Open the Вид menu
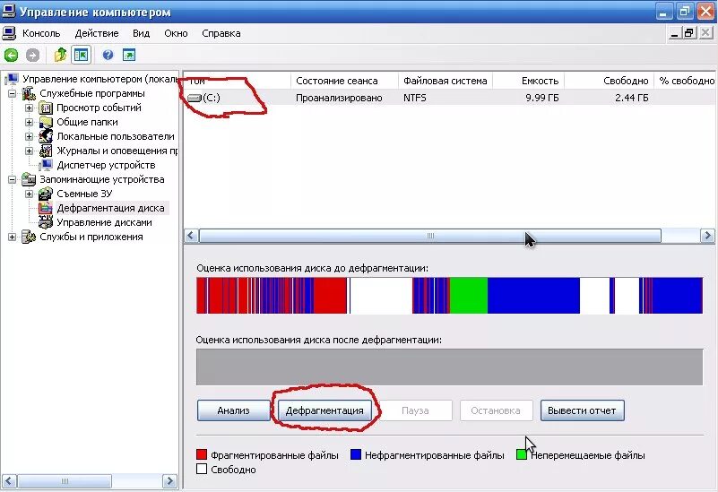 click(141, 33)
